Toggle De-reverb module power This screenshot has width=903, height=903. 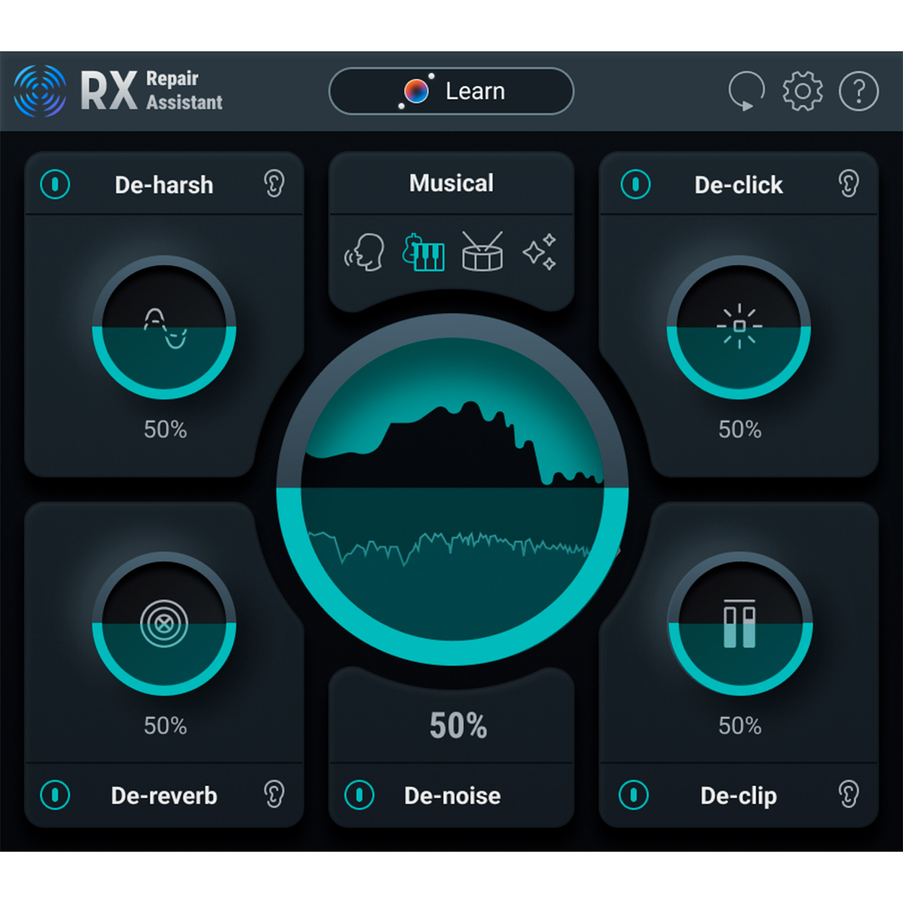(x=56, y=796)
